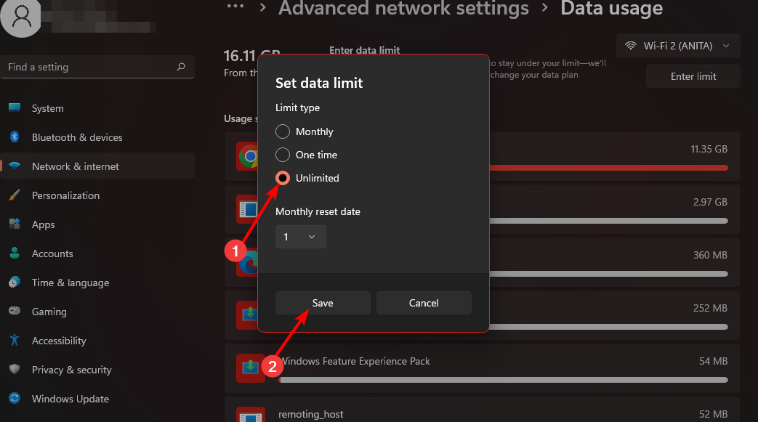The height and width of the screenshot is (422, 758).
Task: Select the Unlimited radio button
Action: [x=283, y=178]
